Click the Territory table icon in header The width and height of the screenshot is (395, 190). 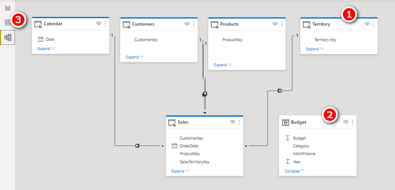pyautogui.click(x=307, y=25)
